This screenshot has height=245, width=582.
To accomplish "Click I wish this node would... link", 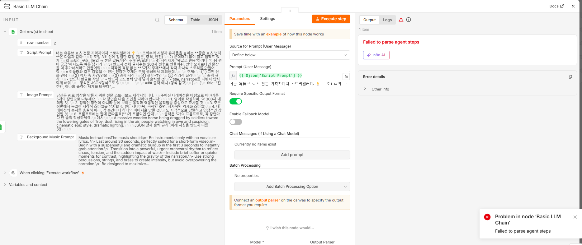I will click(x=292, y=228).
